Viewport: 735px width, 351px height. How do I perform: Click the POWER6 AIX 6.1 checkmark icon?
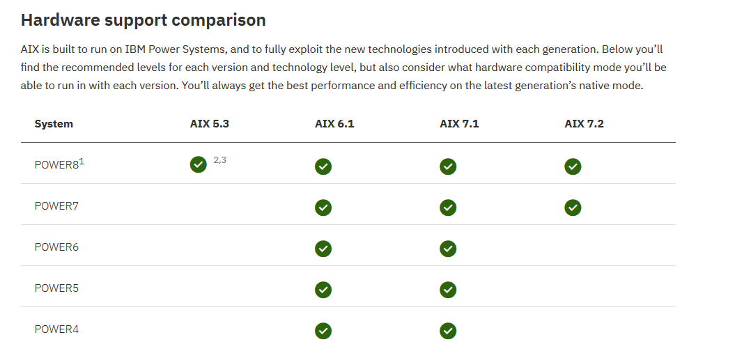pyautogui.click(x=323, y=249)
